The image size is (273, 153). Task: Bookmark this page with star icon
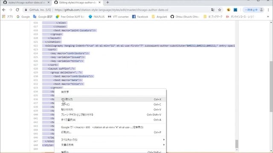point(220,10)
